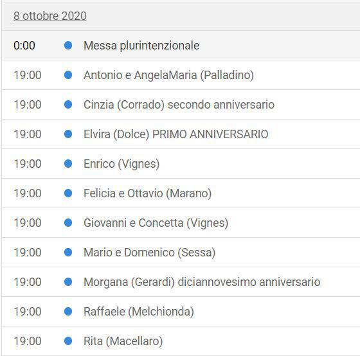Click the blue dot beside Giovanni e Concetta

[x=68, y=223]
